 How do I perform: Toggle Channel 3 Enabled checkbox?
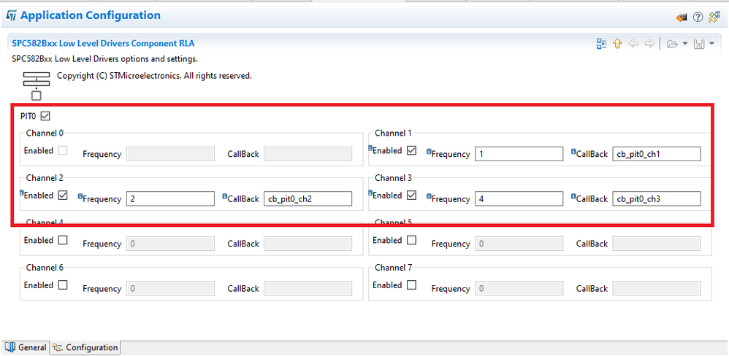(x=411, y=196)
